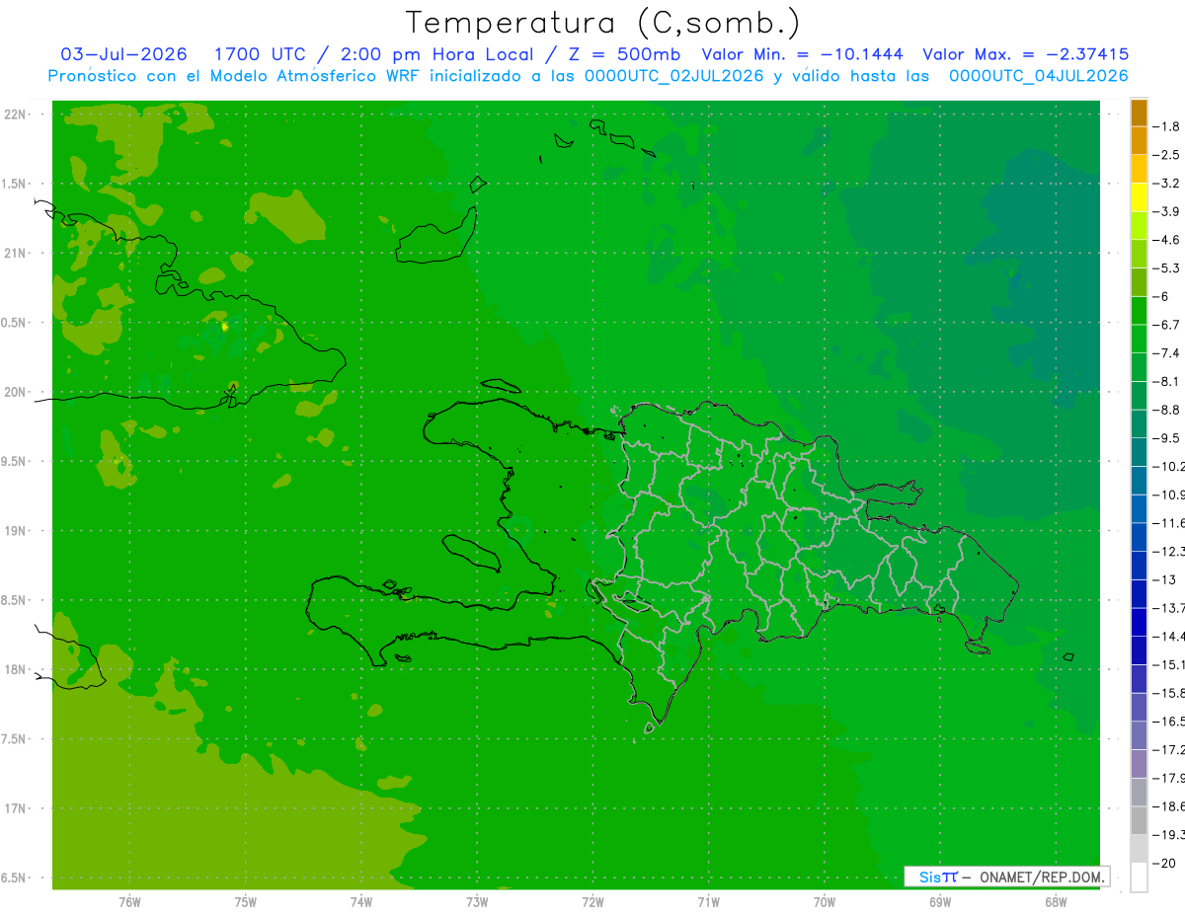
Task: Click the '71W' longitude axis label
Action: pyautogui.click(x=708, y=901)
